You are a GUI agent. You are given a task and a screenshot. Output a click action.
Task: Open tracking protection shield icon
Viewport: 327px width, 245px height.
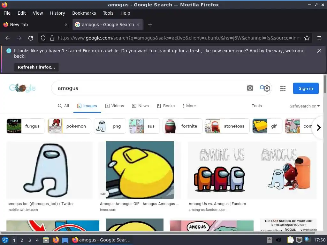pos(43,38)
